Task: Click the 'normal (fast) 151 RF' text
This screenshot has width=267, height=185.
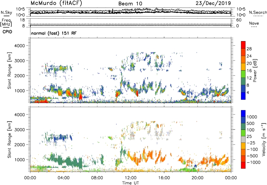Action: (54, 33)
